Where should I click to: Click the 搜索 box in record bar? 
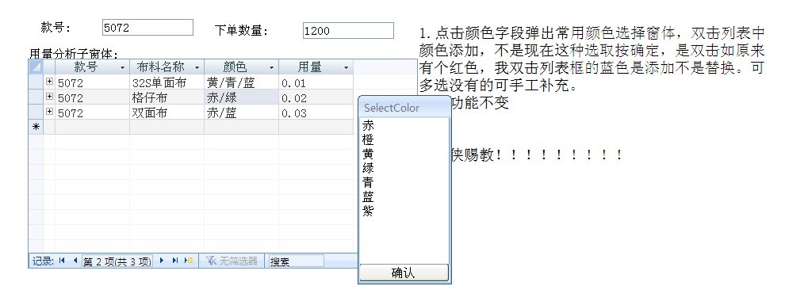(297, 261)
